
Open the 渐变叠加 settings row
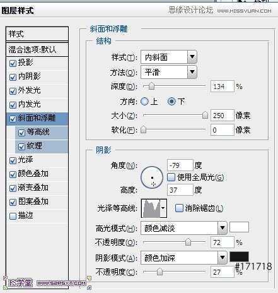37,188
